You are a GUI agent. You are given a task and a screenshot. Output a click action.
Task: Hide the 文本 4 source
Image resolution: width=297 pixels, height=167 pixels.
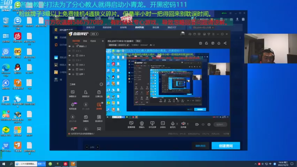click(x=69, y=55)
